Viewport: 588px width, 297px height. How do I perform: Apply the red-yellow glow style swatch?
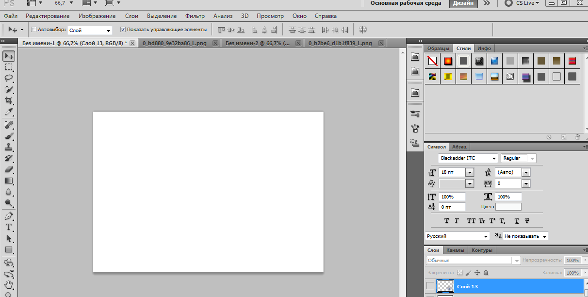[448, 61]
